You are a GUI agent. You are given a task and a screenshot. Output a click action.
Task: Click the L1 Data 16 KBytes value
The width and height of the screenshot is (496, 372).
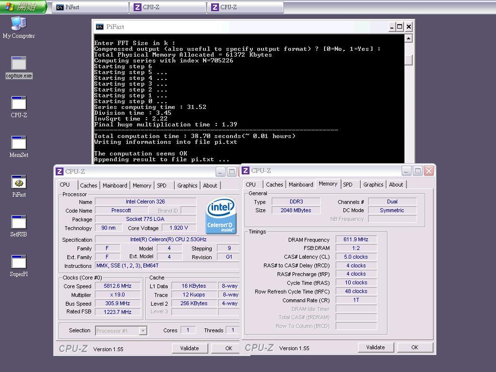pos(194,286)
